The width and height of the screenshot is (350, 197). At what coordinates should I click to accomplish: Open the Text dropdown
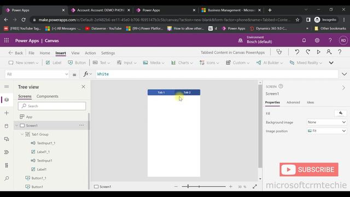pyautogui.click(x=101, y=63)
